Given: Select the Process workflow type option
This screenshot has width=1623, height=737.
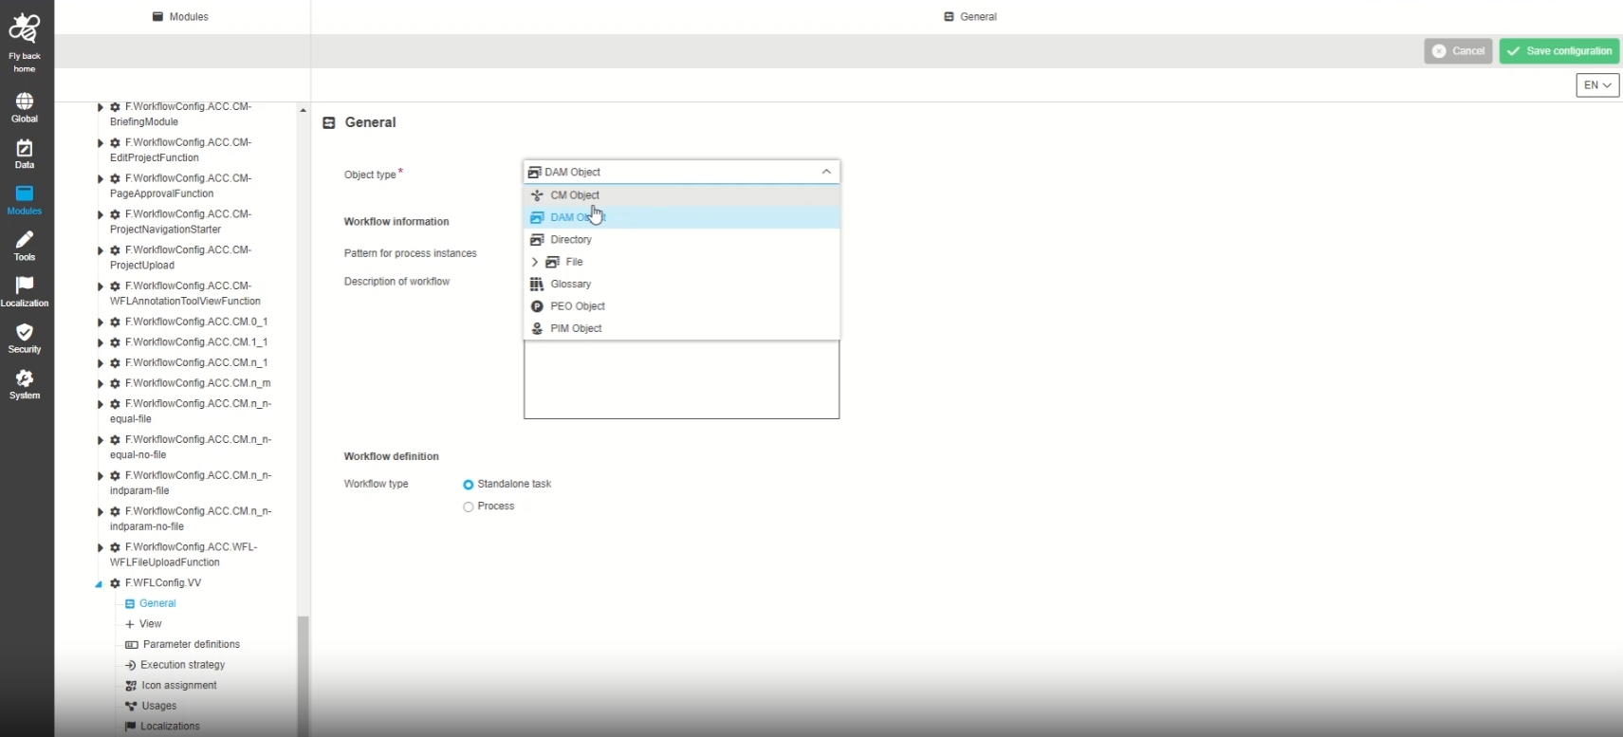Looking at the screenshot, I should pyautogui.click(x=469, y=507).
